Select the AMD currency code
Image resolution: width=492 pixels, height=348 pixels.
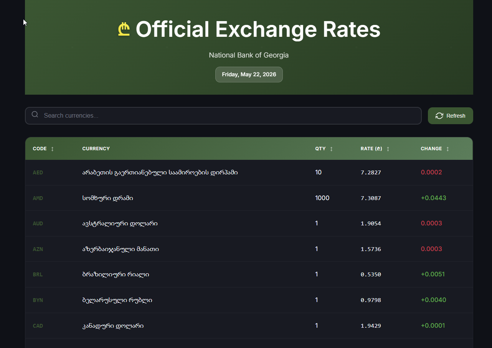[38, 198]
